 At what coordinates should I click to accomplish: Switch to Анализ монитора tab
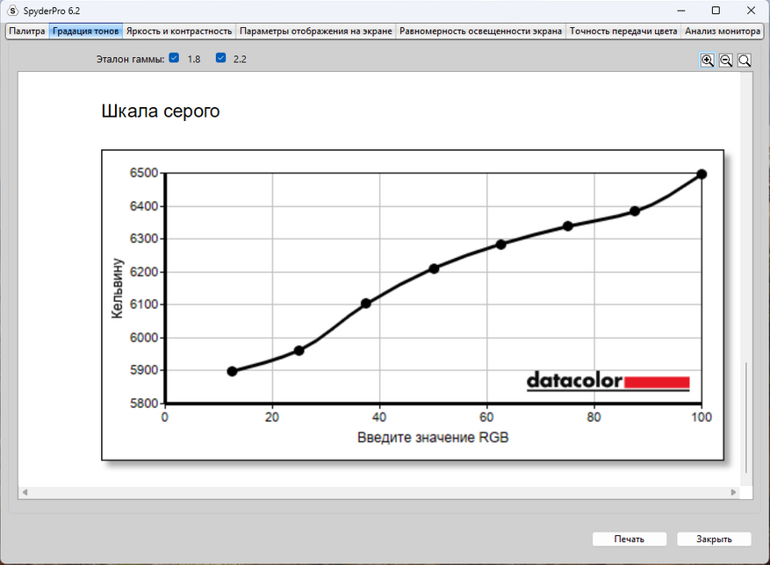723,31
